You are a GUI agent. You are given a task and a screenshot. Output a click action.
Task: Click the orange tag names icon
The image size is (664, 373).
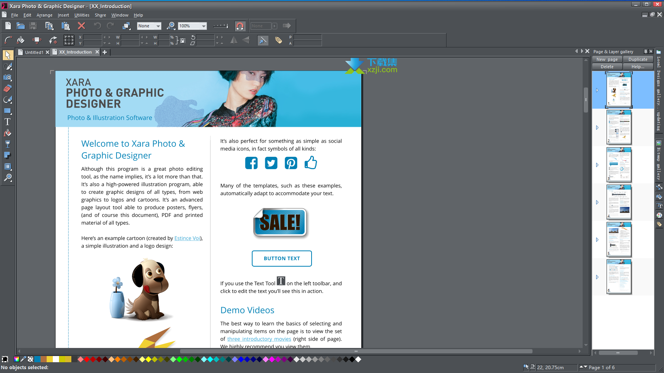point(278,40)
